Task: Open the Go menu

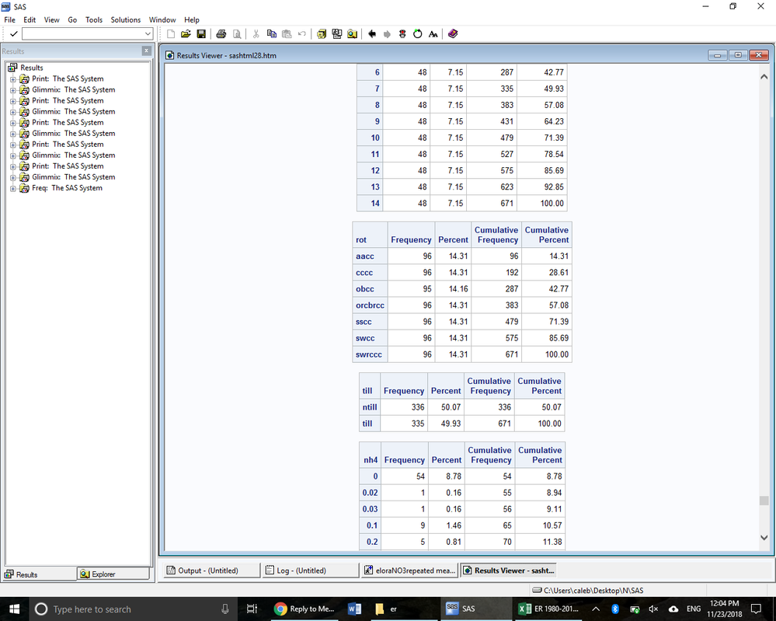Action: tap(72, 19)
